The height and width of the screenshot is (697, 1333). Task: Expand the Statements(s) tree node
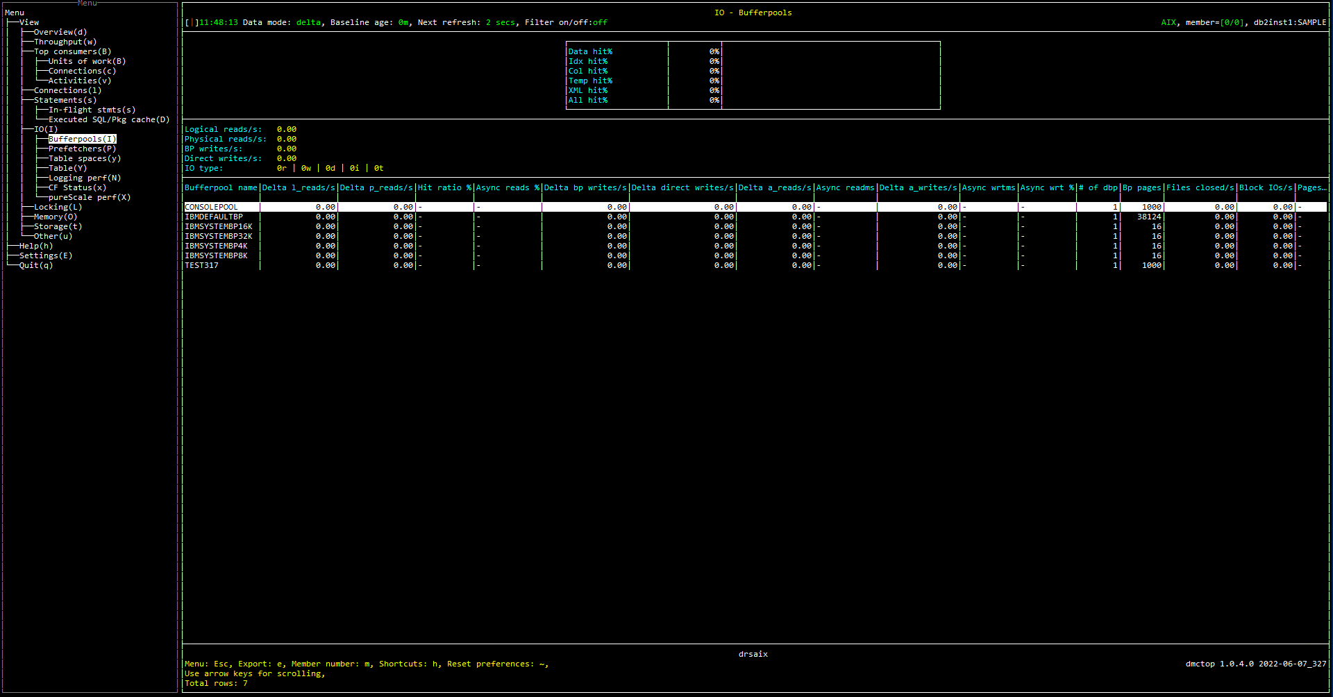tap(65, 100)
